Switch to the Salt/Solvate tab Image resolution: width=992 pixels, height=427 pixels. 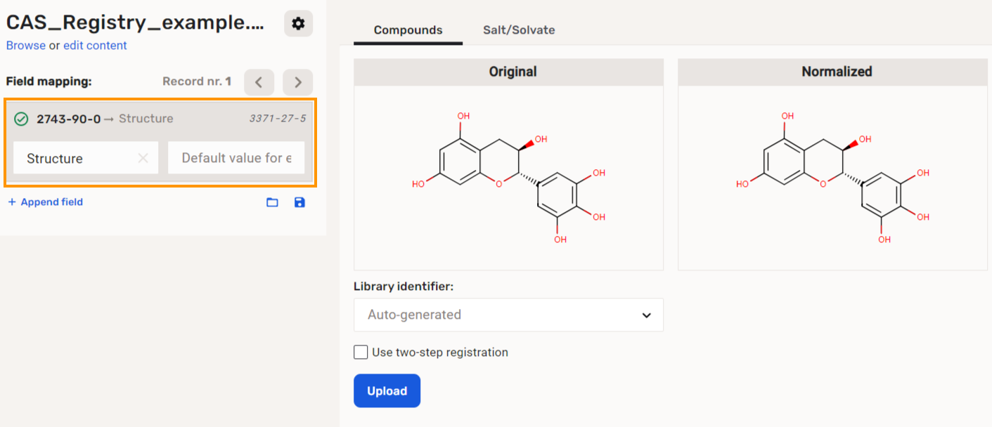(x=519, y=30)
